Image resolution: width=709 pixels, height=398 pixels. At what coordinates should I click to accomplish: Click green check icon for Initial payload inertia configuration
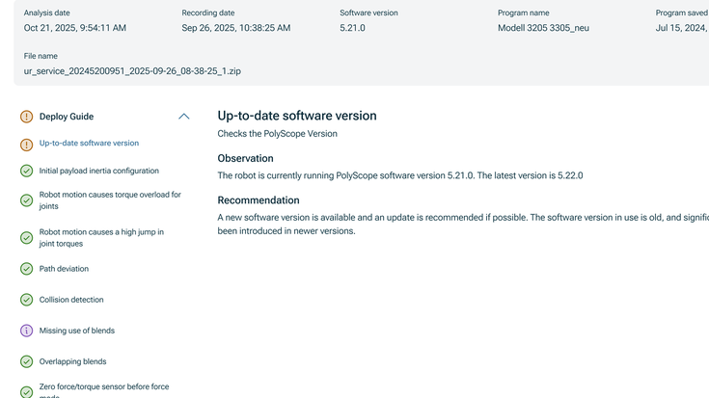26,172
